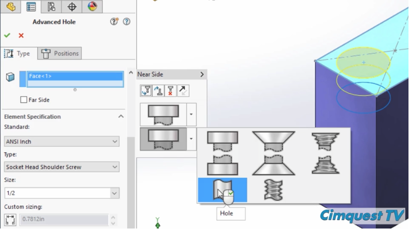Screen dimensions: 410x231
Task: Select the second highlighted counterbore element
Action: coord(163,139)
